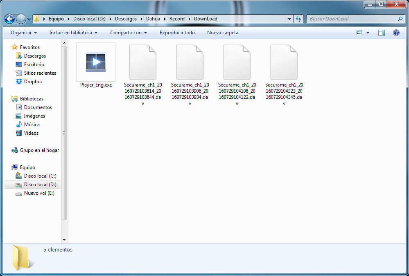Open Imágenes library
This screenshot has height=276, width=409.
[x=34, y=116]
